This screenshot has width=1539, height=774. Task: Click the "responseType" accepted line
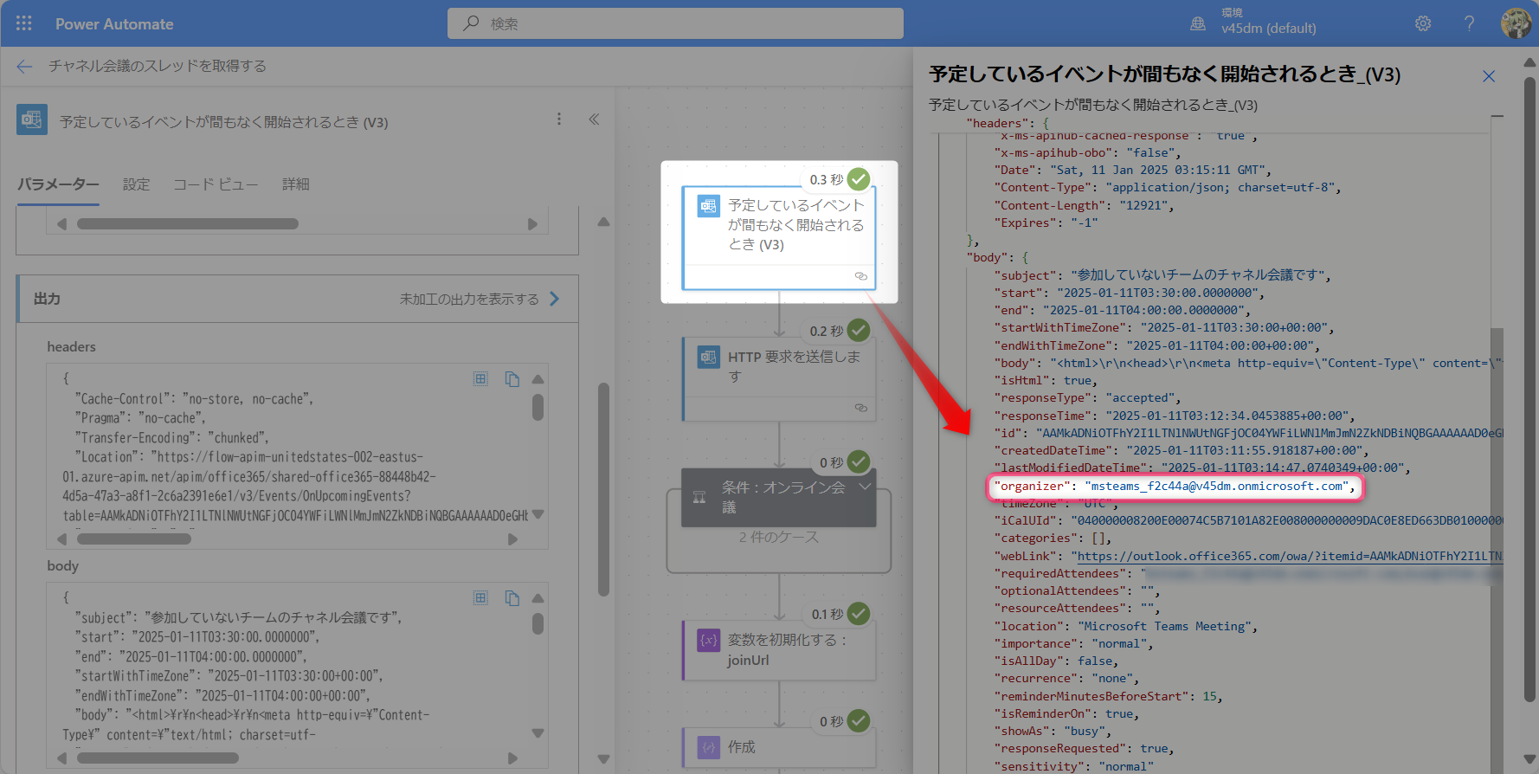click(x=1087, y=398)
